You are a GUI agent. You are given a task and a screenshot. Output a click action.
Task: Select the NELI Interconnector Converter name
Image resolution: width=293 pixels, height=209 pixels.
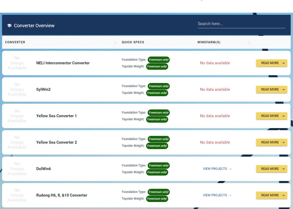pos(63,63)
